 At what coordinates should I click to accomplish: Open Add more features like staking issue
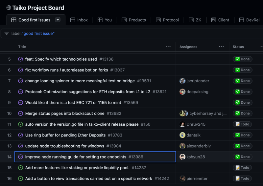point(77,168)
